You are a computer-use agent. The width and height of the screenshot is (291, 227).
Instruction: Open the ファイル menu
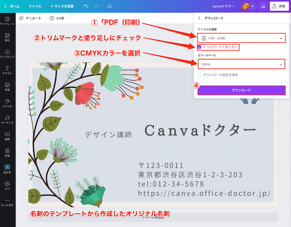pyautogui.click(x=35, y=6)
